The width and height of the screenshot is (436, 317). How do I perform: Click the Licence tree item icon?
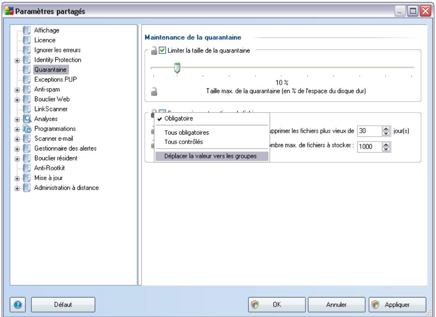coord(27,40)
